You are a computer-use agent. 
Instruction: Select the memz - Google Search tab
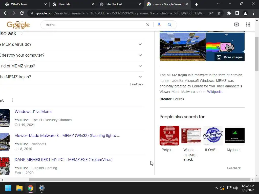(168, 4)
